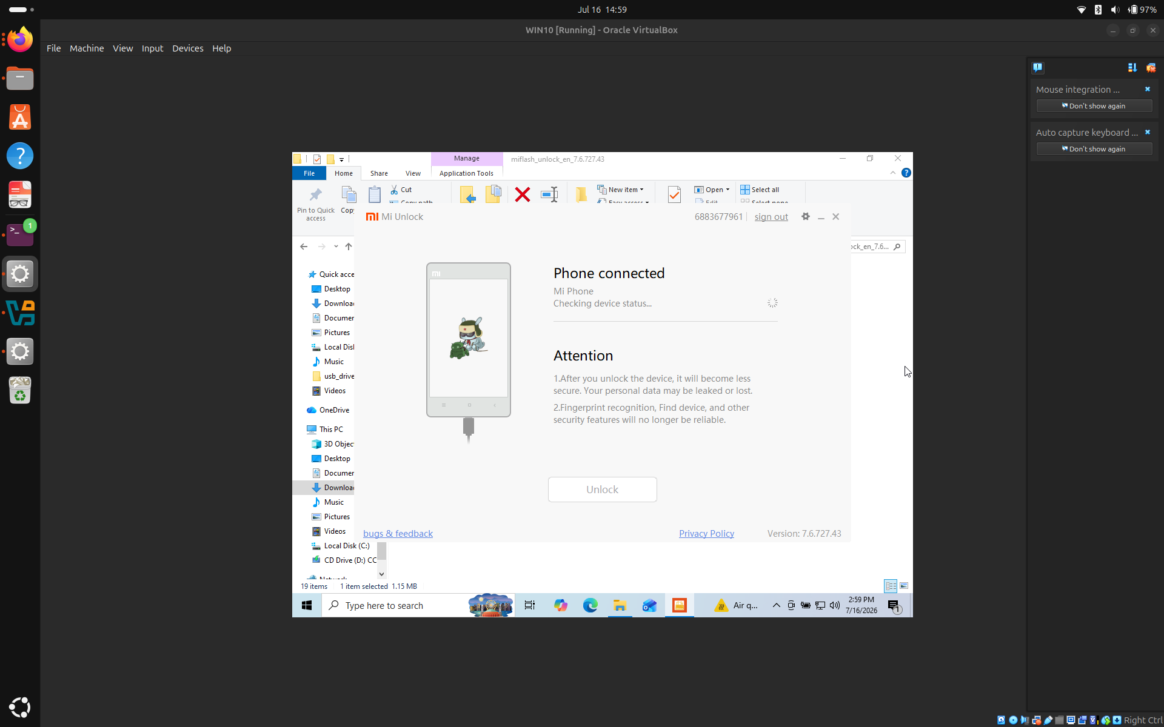Click the Properties checkmark icon
Screen dimensions: 1164x727
(x=674, y=194)
